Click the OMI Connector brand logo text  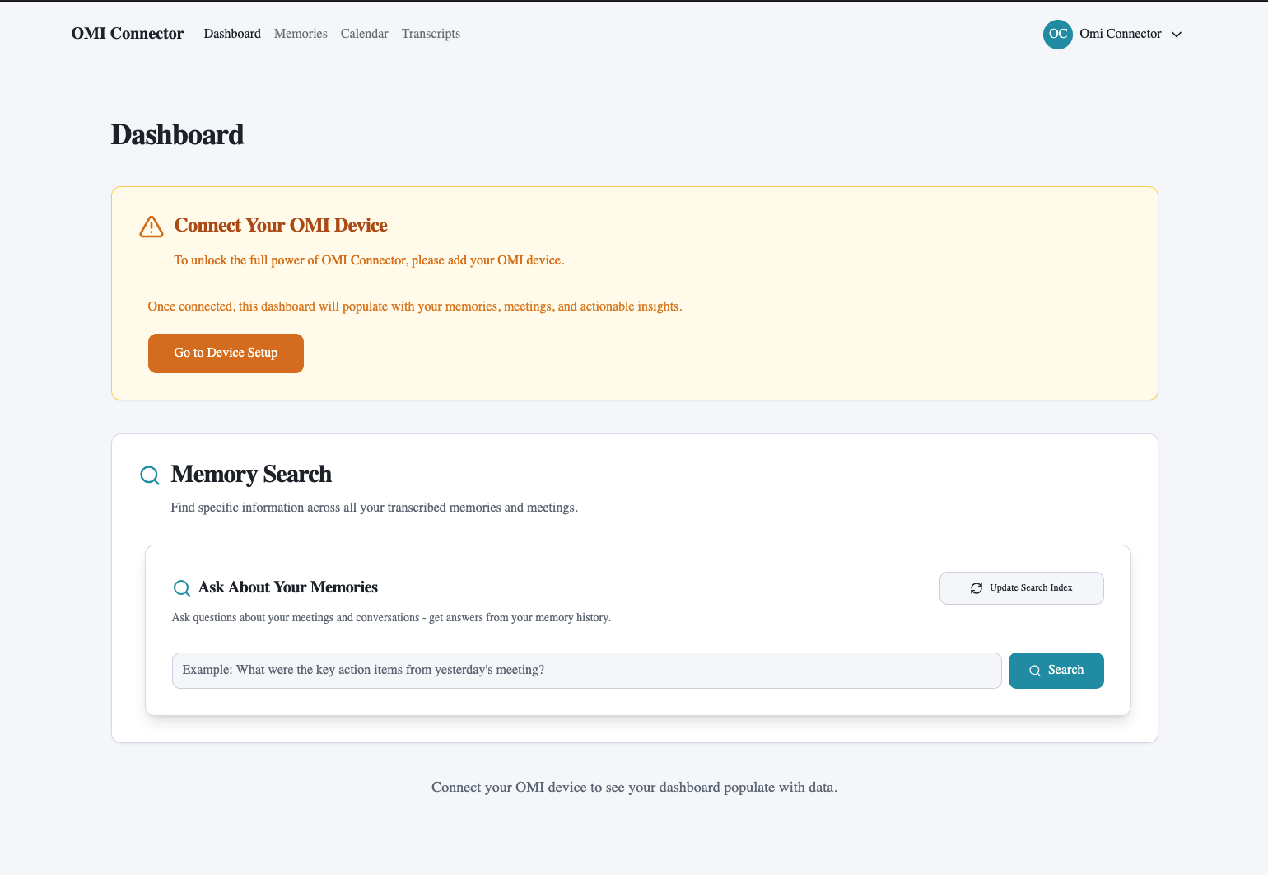(x=128, y=34)
